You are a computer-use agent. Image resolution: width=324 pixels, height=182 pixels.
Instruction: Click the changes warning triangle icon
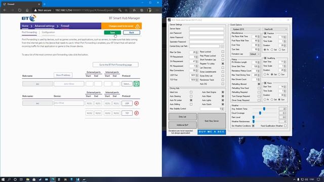137,26
